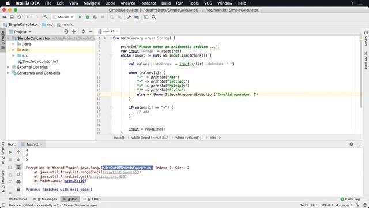Open the Project panel gear options
The image size is (369, 208).
83,31
